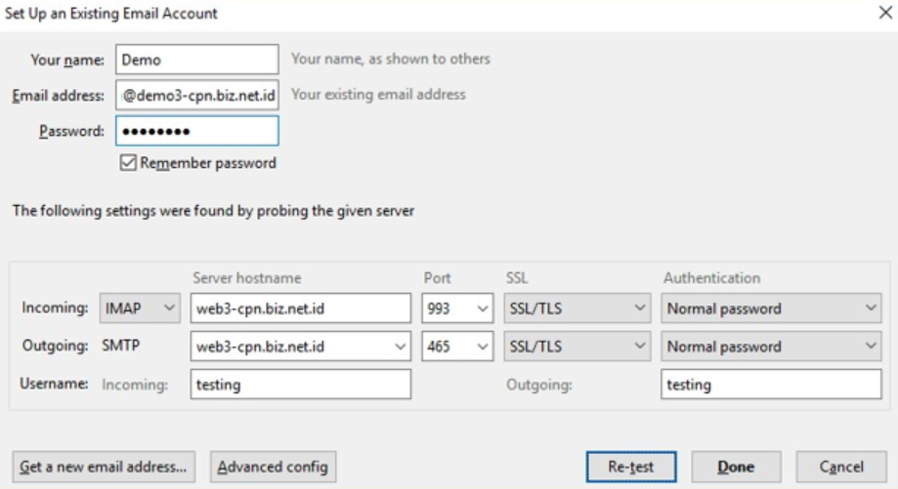Click the outgoing username field

pyautogui.click(x=771, y=385)
